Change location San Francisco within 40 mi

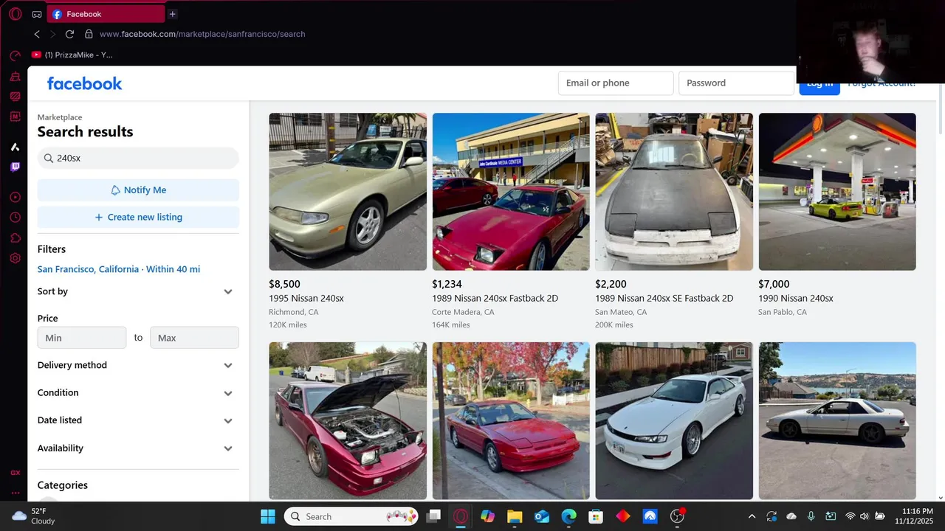pyautogui.click(x=119, y=269)
